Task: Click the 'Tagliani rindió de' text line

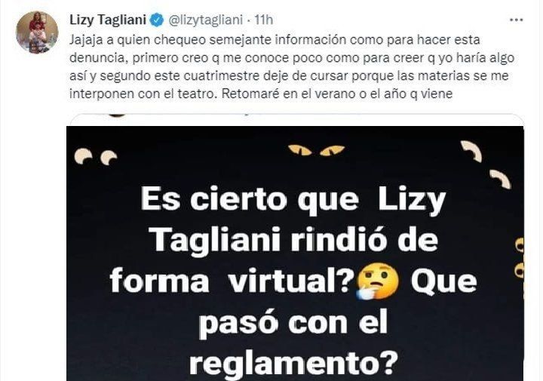Action: pos(295,241)
